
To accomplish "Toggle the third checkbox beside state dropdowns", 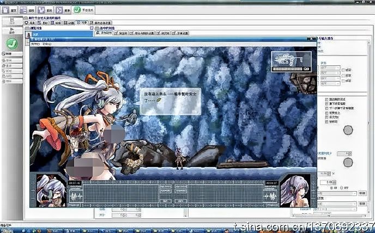I will click(343, 81).
